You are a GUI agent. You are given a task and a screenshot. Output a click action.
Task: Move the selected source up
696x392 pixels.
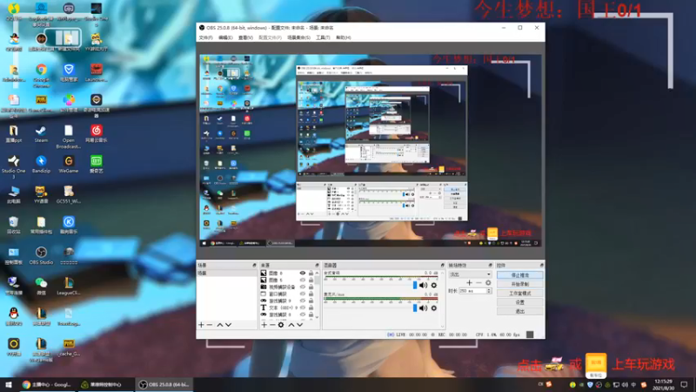pyautogui.click(x=291, y=325)
